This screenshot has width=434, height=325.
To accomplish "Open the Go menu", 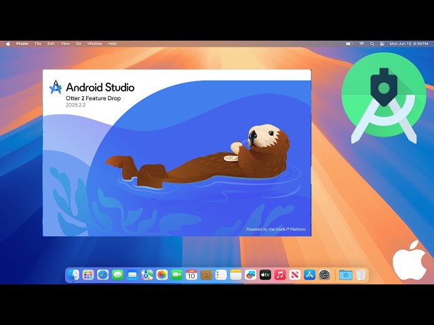I will pyautogui.click(x=79, y=43).
